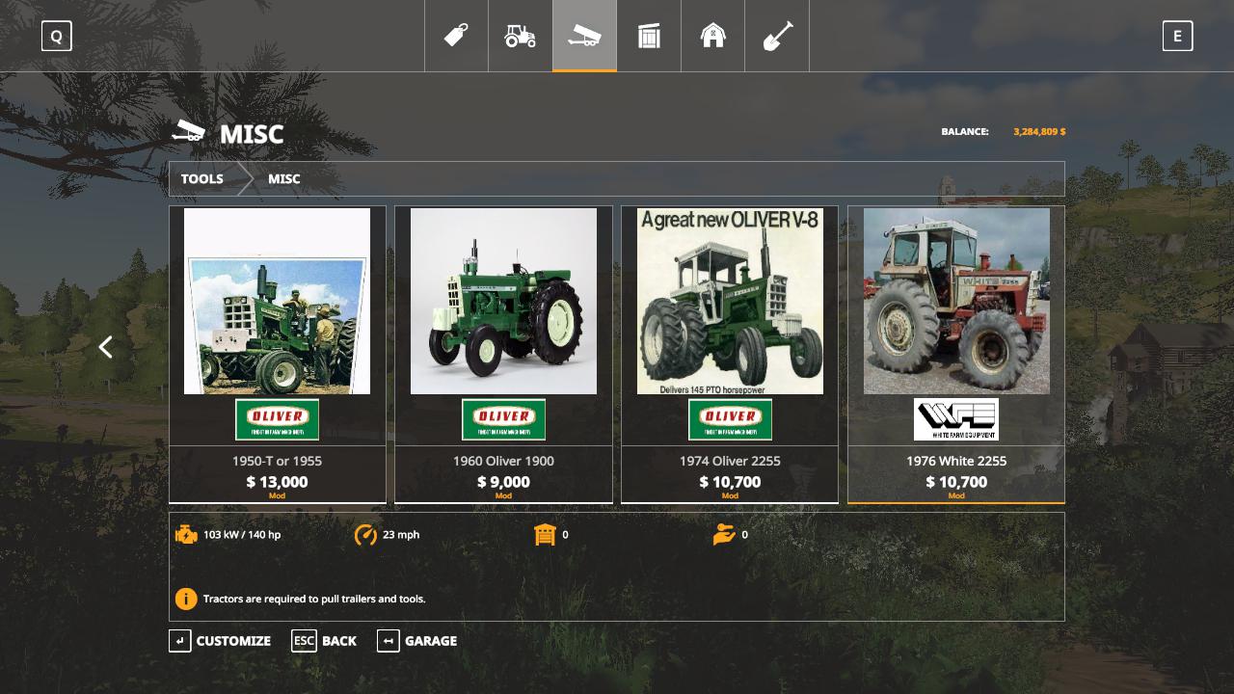Open the shovel landscaping category
Viewport: 1234px width, 694px height.
[777, 36]
